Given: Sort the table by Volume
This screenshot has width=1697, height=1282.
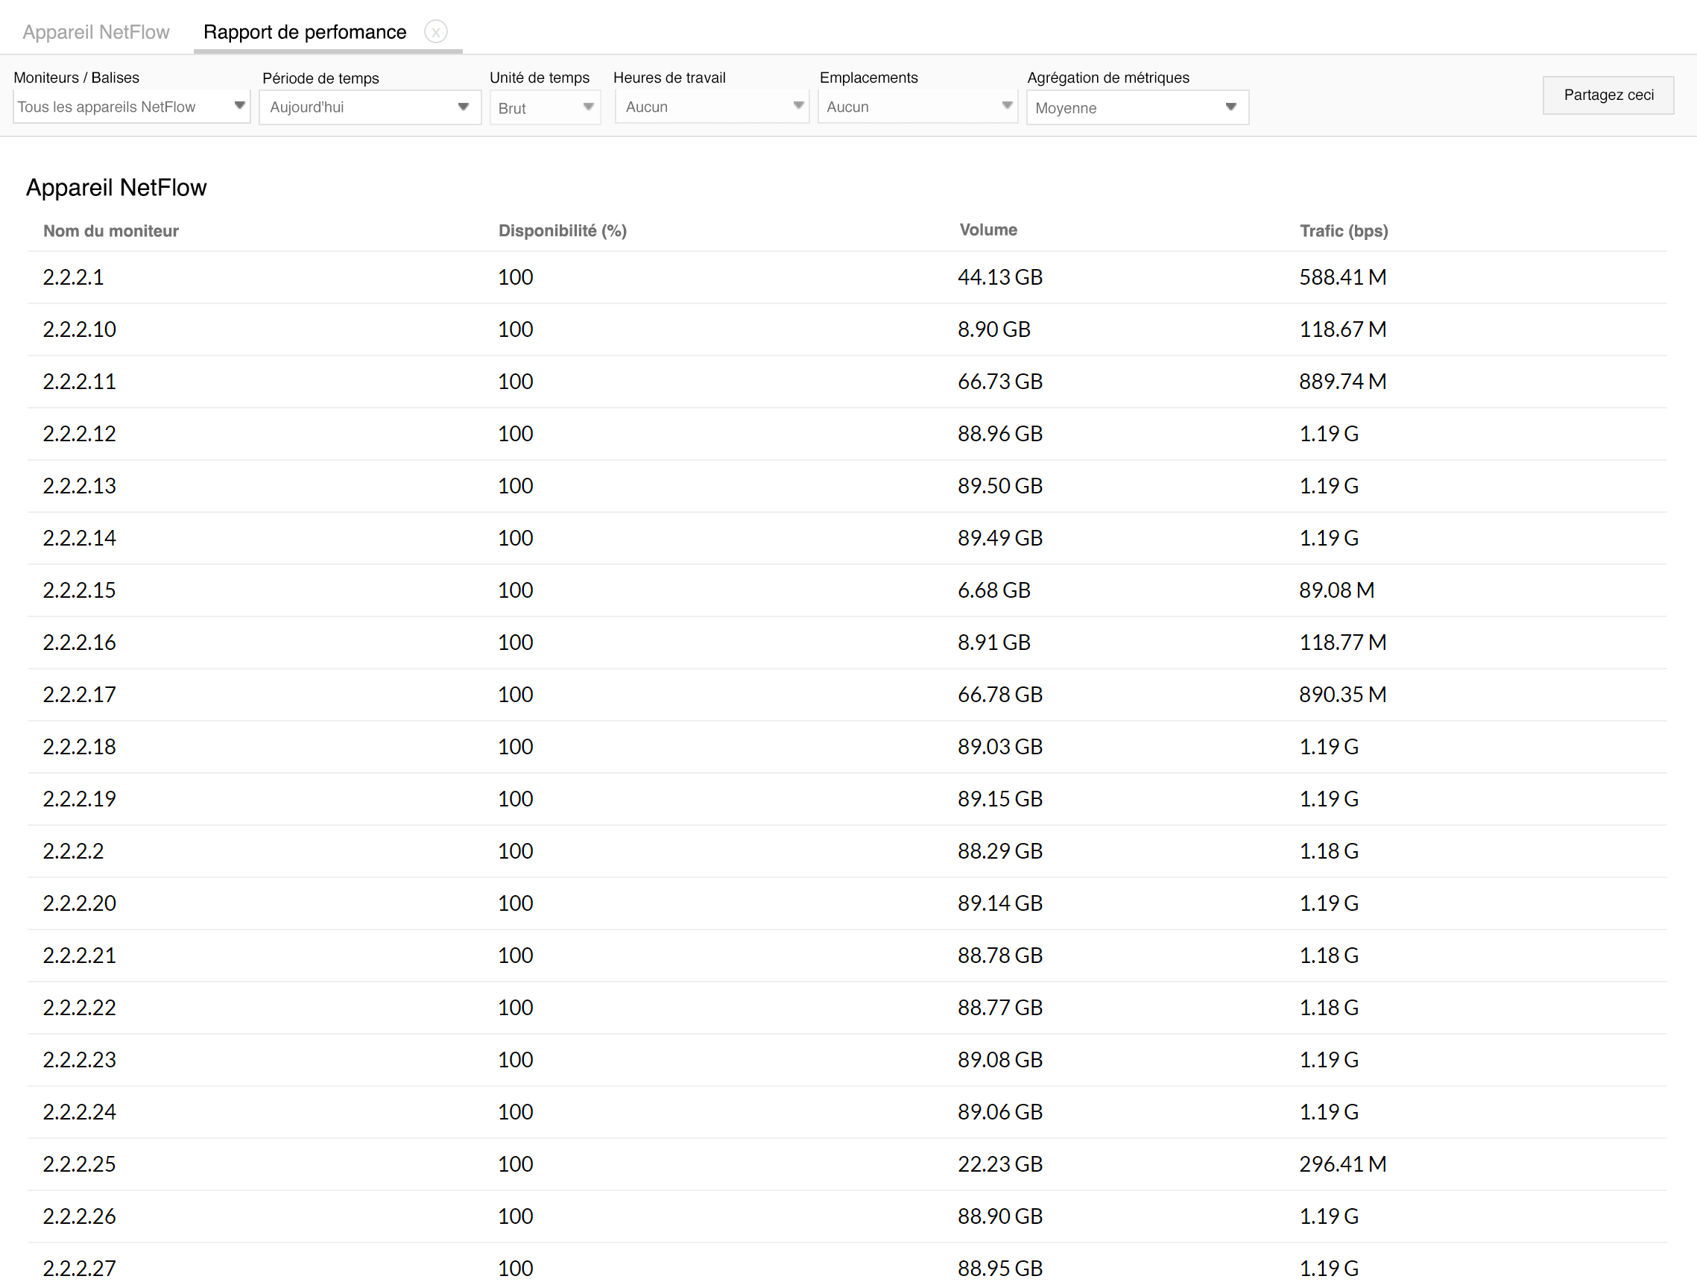Looking at the screenshot, I should click(x=988, y=230).
